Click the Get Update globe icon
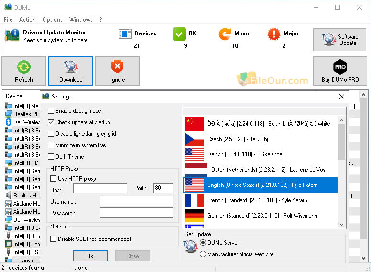 point(191,247)
